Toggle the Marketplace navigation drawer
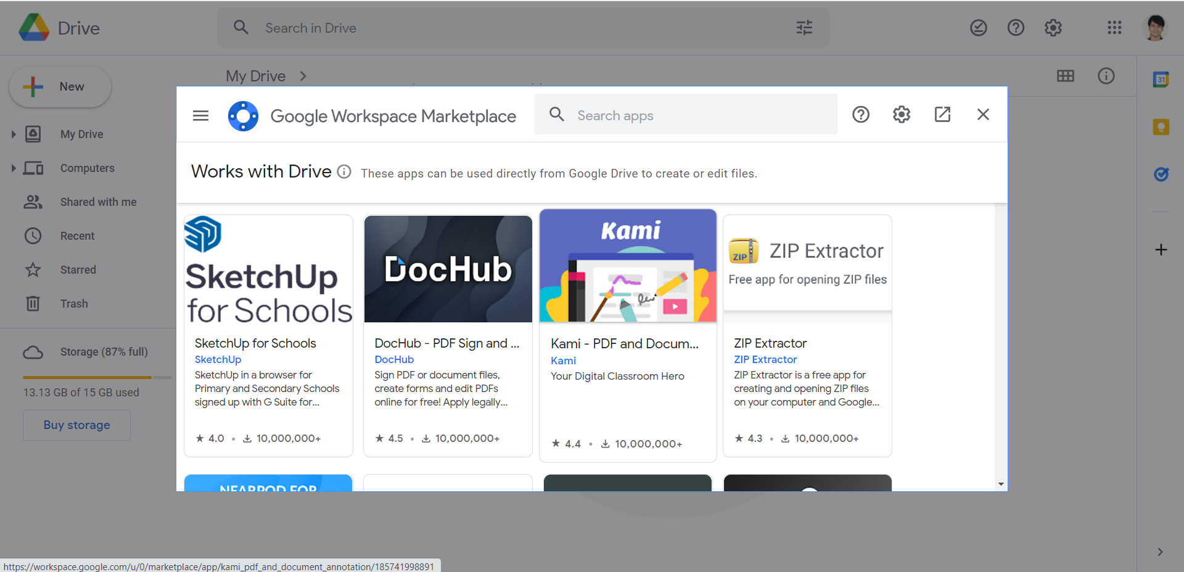Viewport: 1184px width, 572px height. (200, 115)
